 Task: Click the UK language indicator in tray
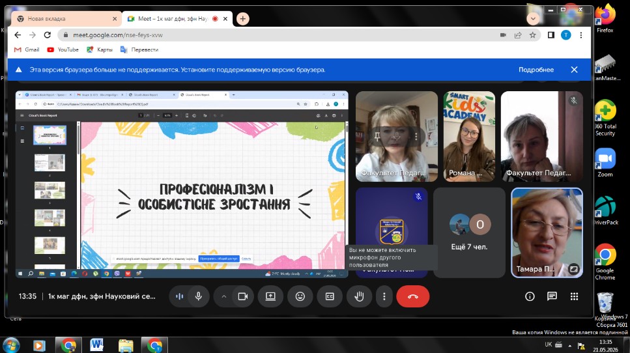549,345
